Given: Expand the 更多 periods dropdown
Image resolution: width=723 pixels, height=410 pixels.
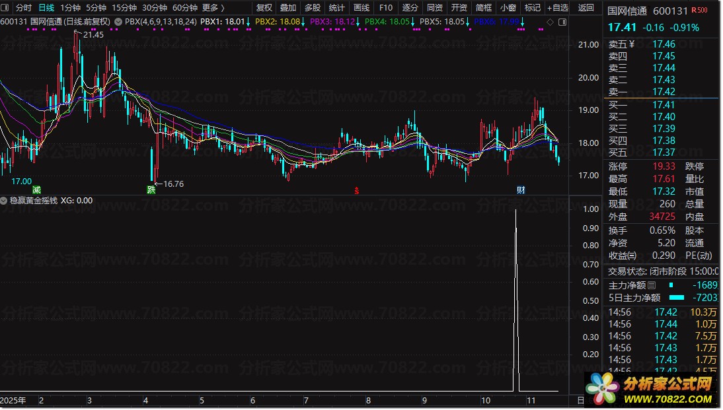Looking at the screenshot, I should pos(213,8).
